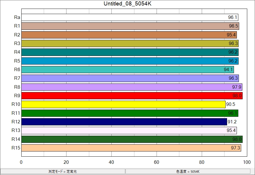The width and height of the screenshot is (255, 175).
Task: Click the R8 axis label
Action: point(17,87)
